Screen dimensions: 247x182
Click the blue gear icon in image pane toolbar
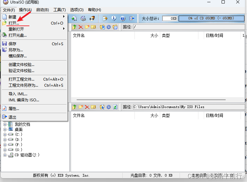109,27
